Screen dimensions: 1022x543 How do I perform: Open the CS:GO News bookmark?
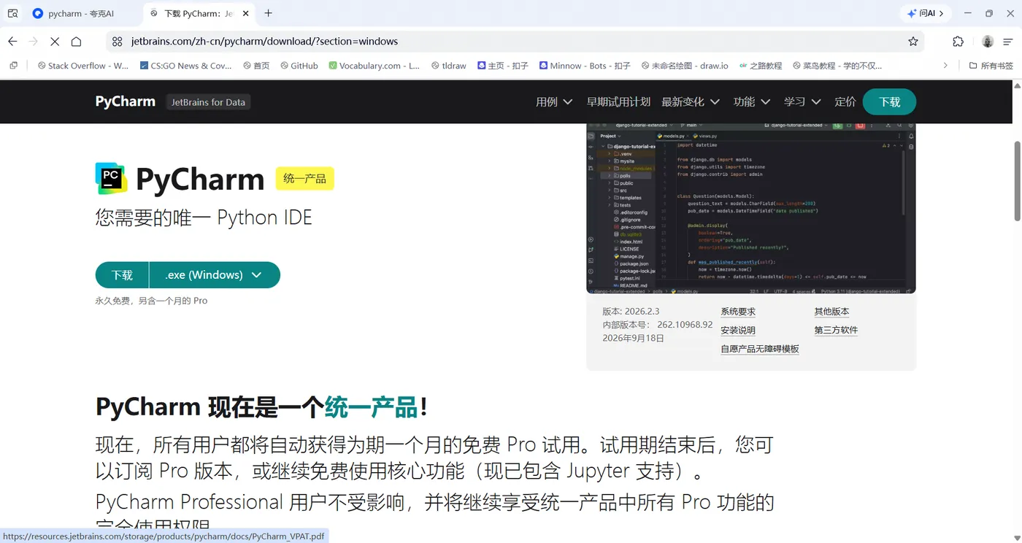pos(185,66)
